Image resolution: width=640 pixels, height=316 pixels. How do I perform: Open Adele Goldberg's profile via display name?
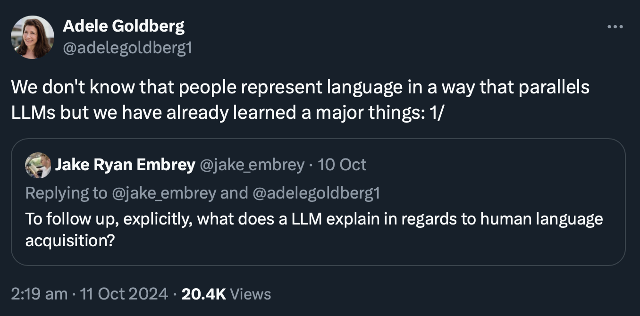(x=124, y=26)
